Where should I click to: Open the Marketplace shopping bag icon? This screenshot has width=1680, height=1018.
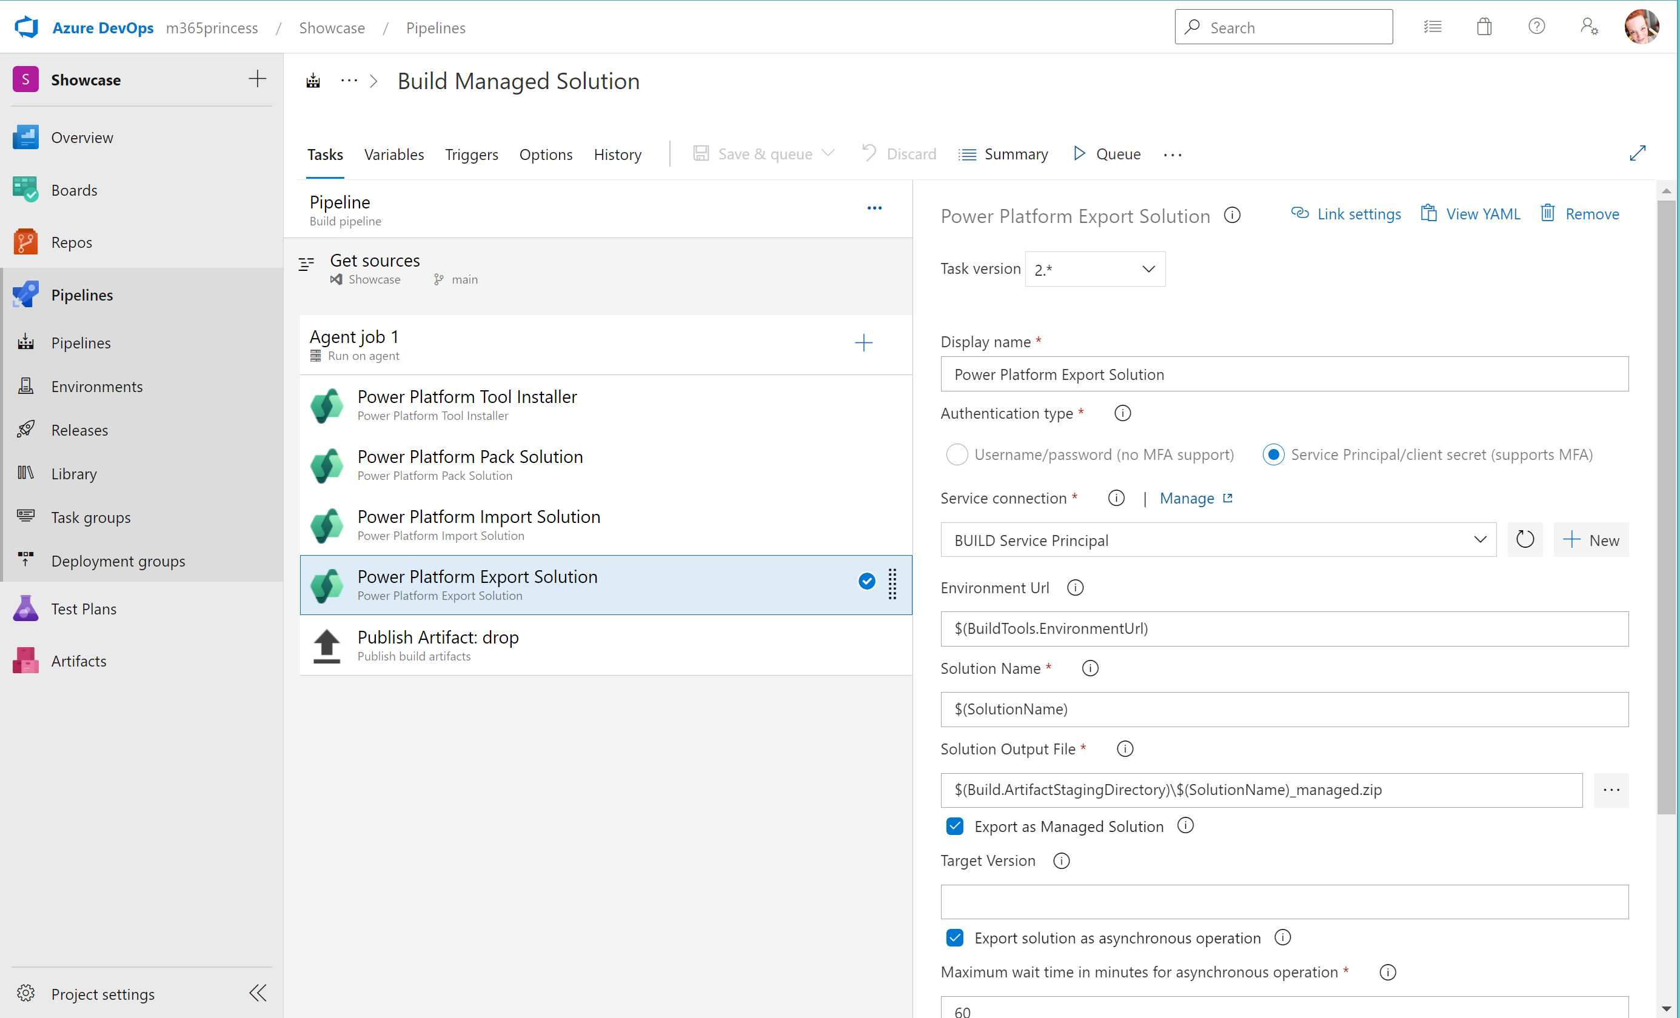[x=1484, y=27]
